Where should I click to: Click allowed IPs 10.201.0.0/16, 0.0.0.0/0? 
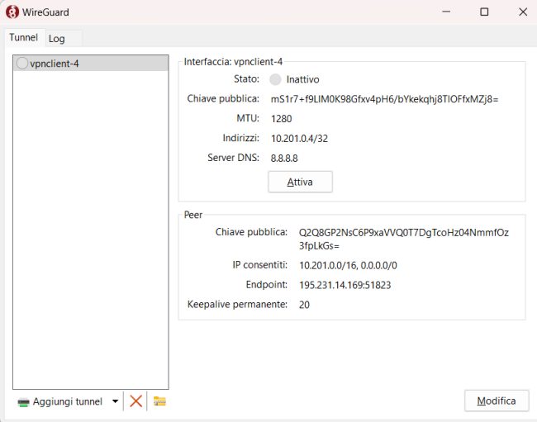coord(348,266)
